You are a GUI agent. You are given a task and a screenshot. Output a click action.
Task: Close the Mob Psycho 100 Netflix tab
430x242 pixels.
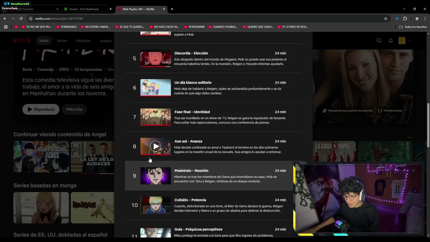click(164, 9)
